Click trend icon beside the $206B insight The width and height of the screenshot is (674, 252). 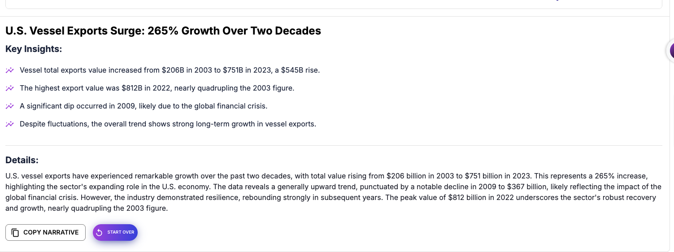click(9, 70)
